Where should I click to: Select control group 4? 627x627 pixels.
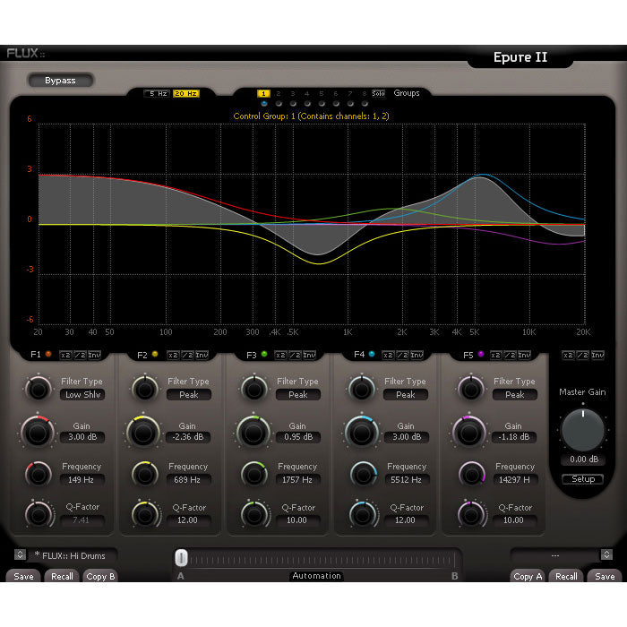307,93
